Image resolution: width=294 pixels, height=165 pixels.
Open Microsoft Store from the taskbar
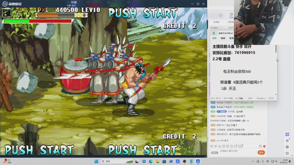coord(164,161)
